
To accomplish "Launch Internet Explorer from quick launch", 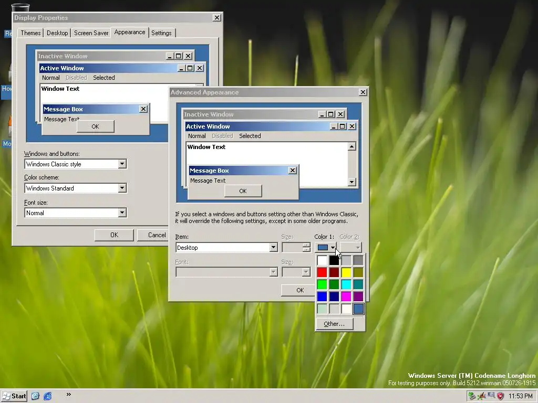I will pos(48,396).
